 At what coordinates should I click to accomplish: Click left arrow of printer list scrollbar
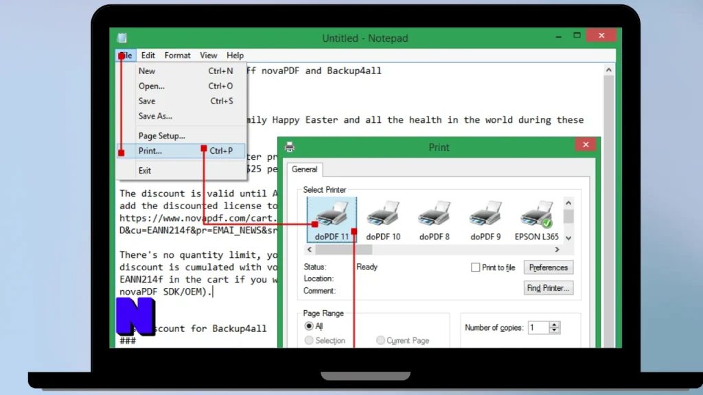point(310,250)
